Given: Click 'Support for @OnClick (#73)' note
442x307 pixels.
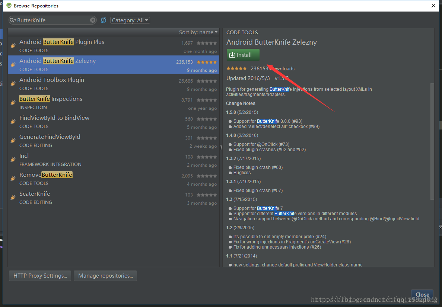Looking at the screenshot, I should tap(261, 144).
